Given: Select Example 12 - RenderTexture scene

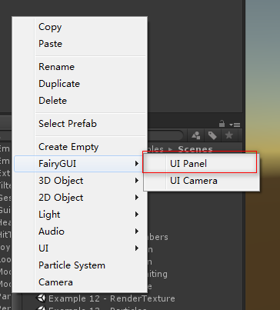Looking at the screenshot, I should tap(112, 298).
